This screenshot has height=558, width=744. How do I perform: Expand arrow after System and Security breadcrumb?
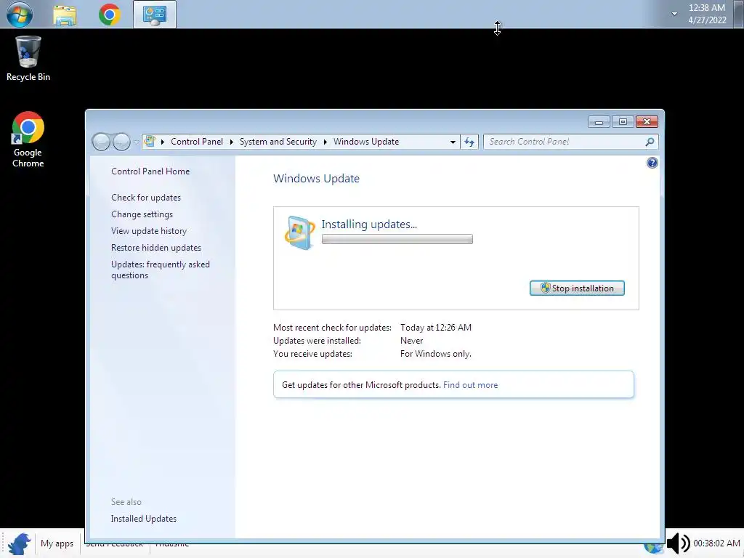tap(325, 142)
